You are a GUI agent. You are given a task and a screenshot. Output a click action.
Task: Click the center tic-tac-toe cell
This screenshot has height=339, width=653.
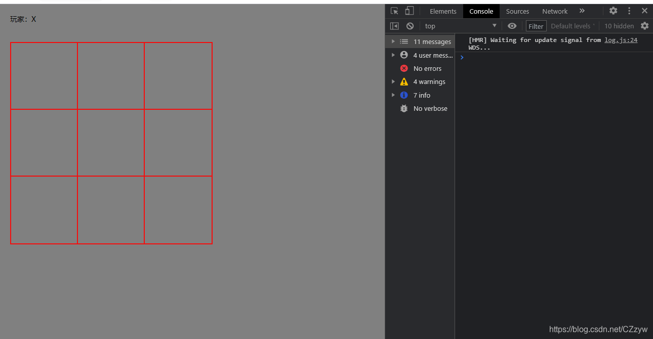pos(111,143)
